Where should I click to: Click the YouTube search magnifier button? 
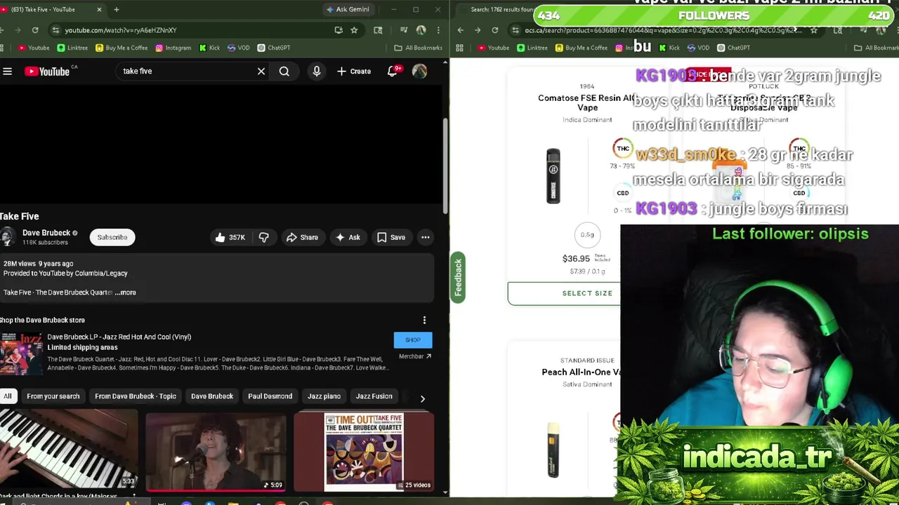[284, 71]
